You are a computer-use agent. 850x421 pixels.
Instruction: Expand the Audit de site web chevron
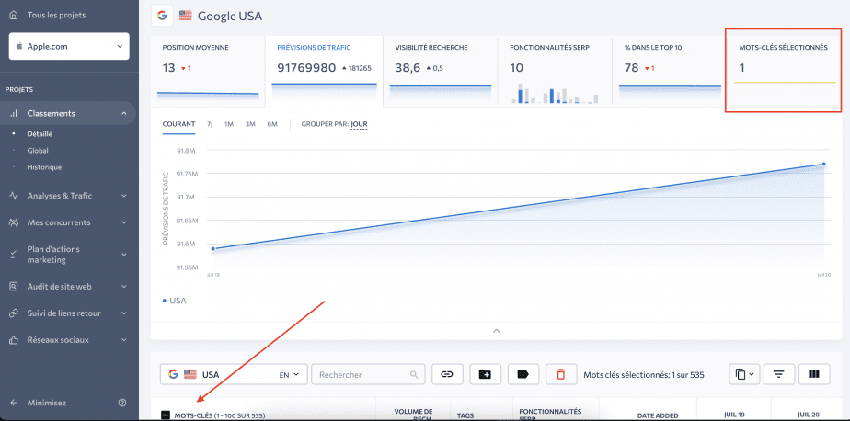click(124, 286)
